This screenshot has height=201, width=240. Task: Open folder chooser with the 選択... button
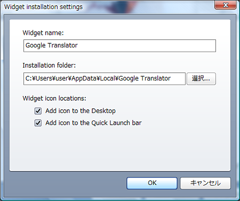point(201,78)
